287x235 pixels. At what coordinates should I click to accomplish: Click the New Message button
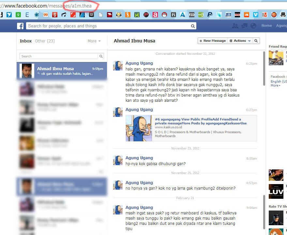pyautogui.click(x=213, y=41)
